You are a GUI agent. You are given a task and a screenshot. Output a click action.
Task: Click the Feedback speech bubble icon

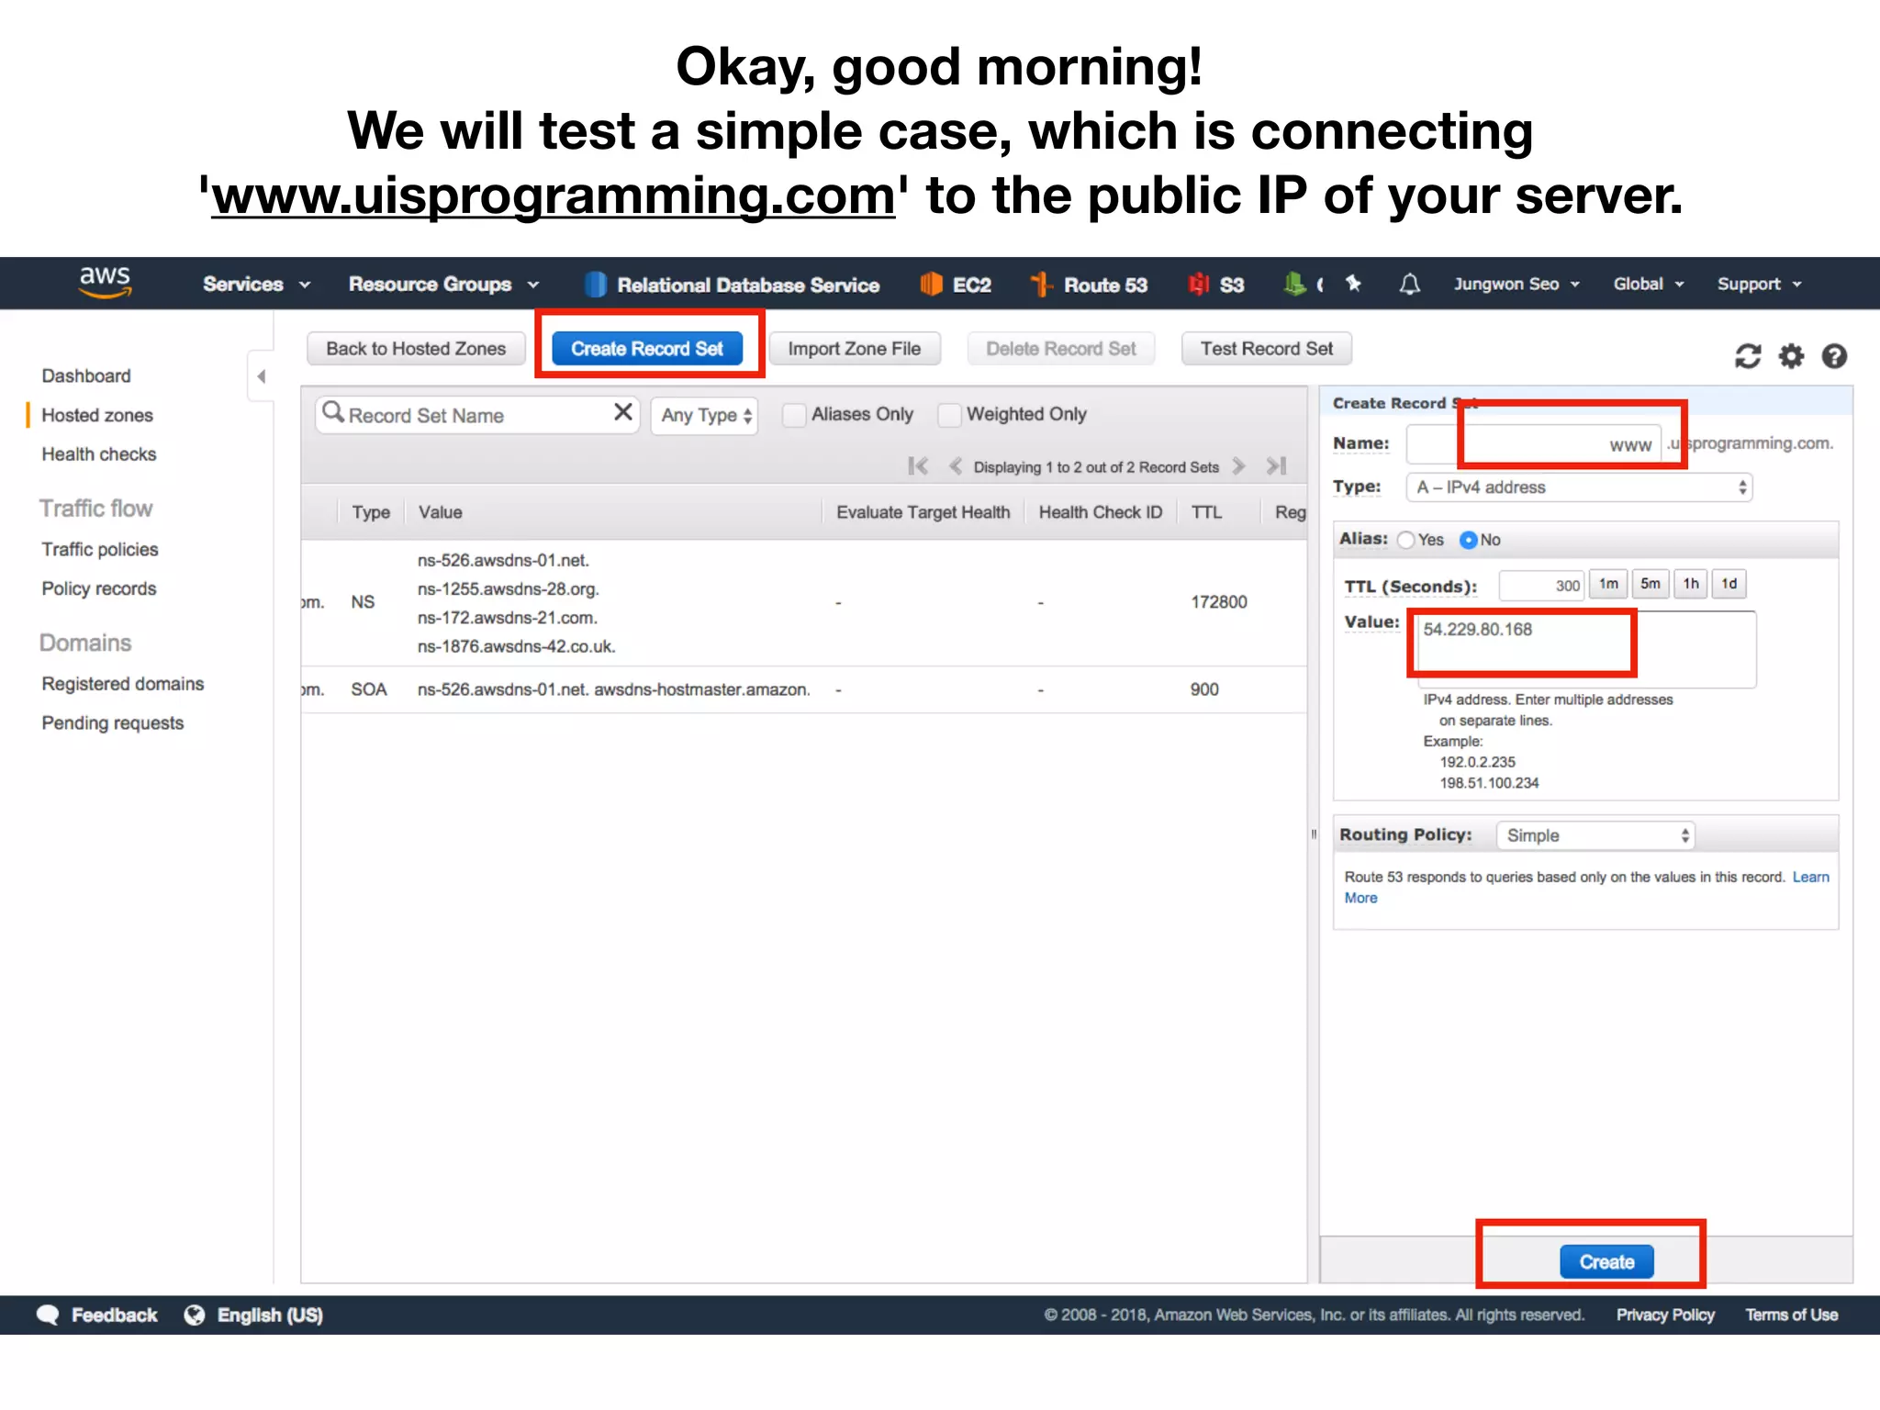click(x=48, y=1315)
